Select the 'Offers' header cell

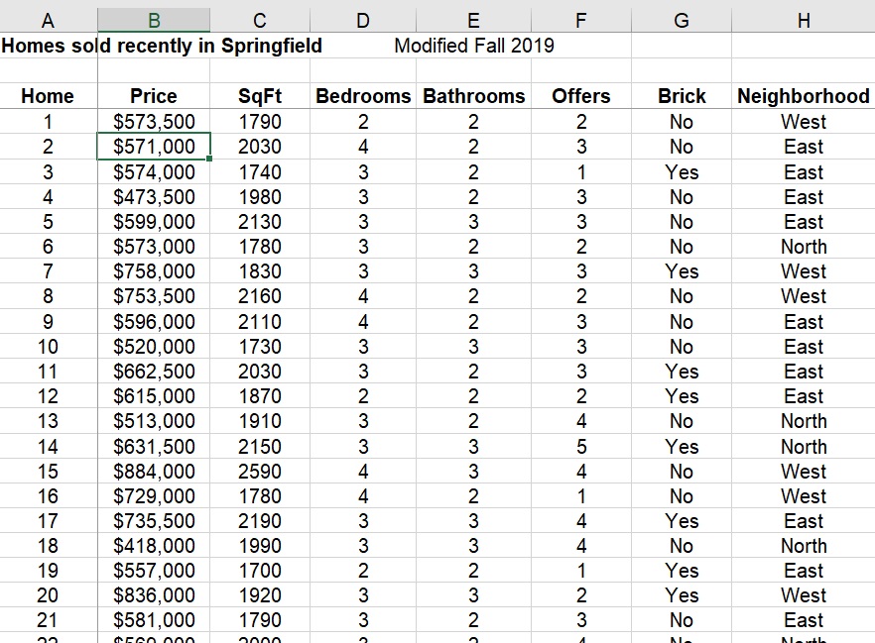pyautogui.click(x=581, y=96)
